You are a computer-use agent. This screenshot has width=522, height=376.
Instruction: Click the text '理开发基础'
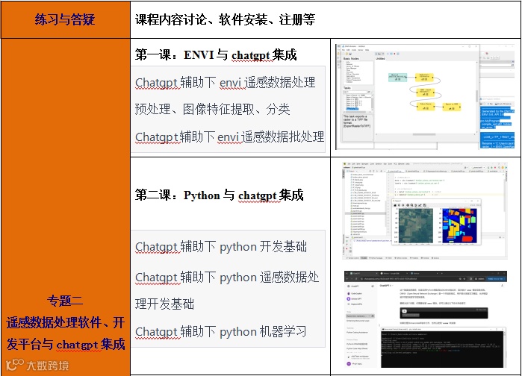164,304
